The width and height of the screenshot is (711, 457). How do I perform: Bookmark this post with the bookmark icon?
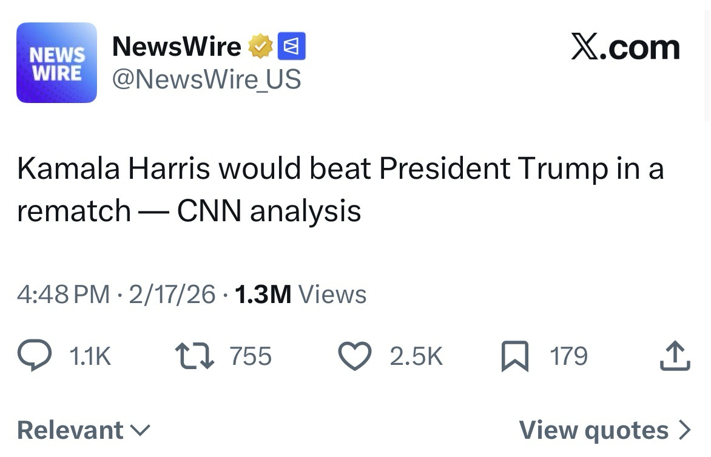point(514,356)
